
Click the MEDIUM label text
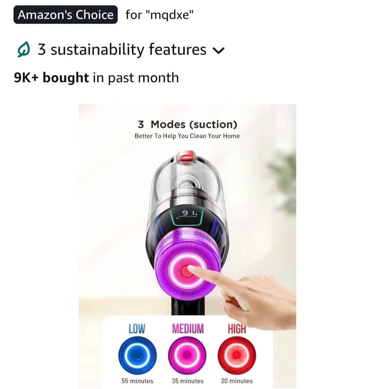coord(188,329)
